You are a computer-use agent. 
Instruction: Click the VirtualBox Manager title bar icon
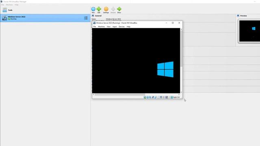point(1,2)
